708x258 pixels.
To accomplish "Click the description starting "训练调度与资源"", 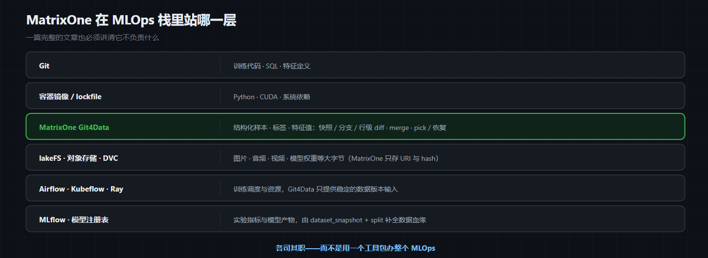I will [x=316, y=189].
